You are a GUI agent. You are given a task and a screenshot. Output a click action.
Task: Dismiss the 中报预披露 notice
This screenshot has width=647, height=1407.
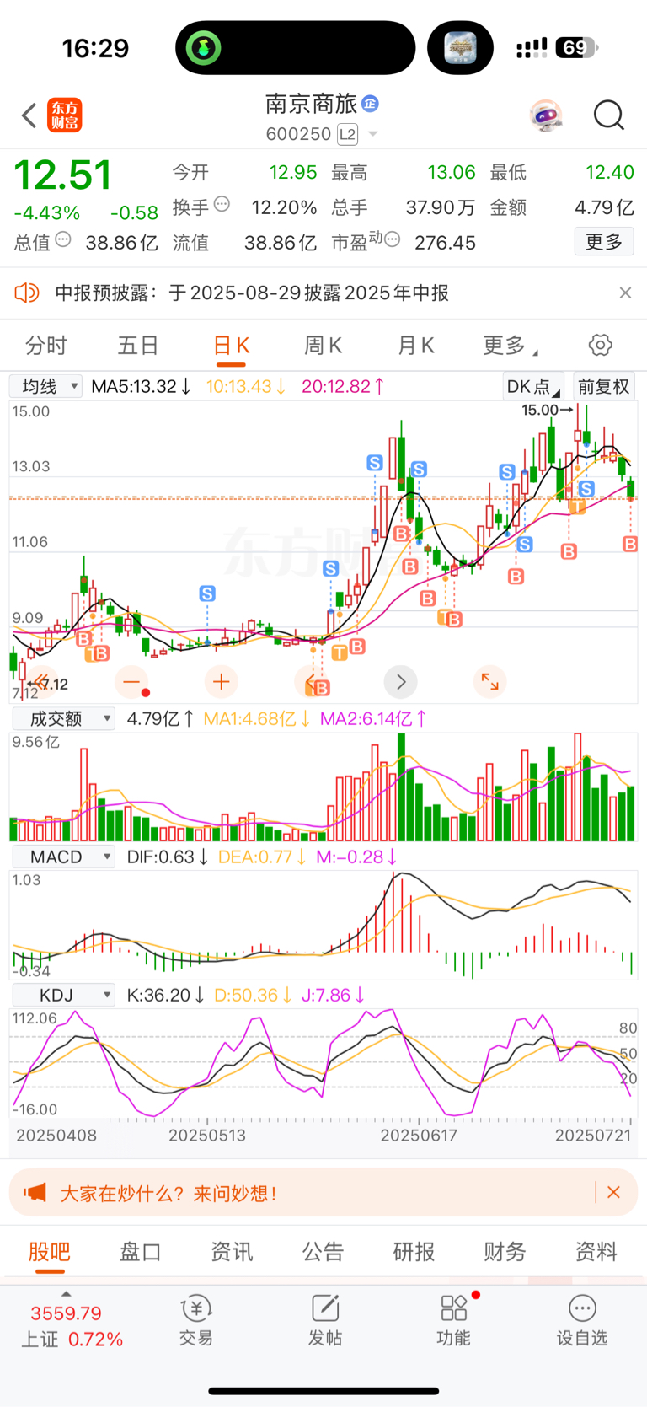pyautogui.click(x=625, y=293)
